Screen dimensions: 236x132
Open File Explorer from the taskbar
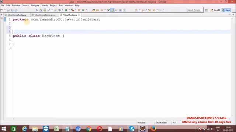[x=35, y=129]
